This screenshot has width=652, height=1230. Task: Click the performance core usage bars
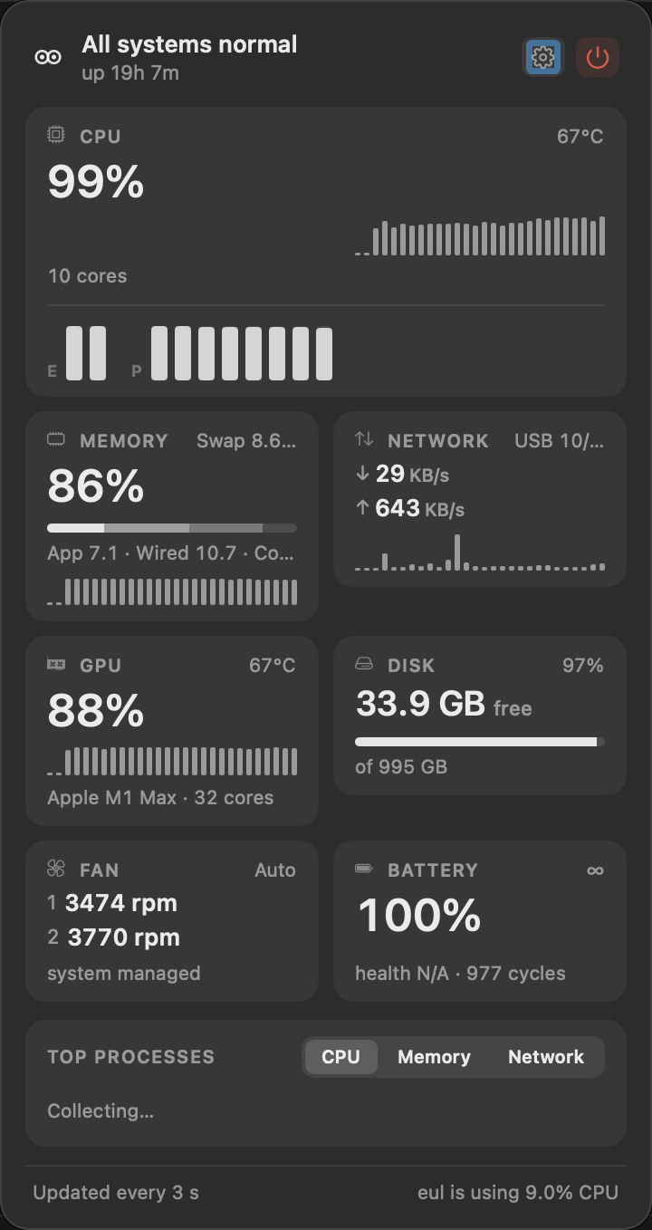[242, 353]
